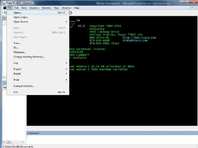Click inside the Command input field
198x148 pixels.
(x=112, y=139)
